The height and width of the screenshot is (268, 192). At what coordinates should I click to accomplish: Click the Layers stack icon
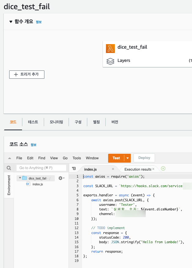(111, 61)
